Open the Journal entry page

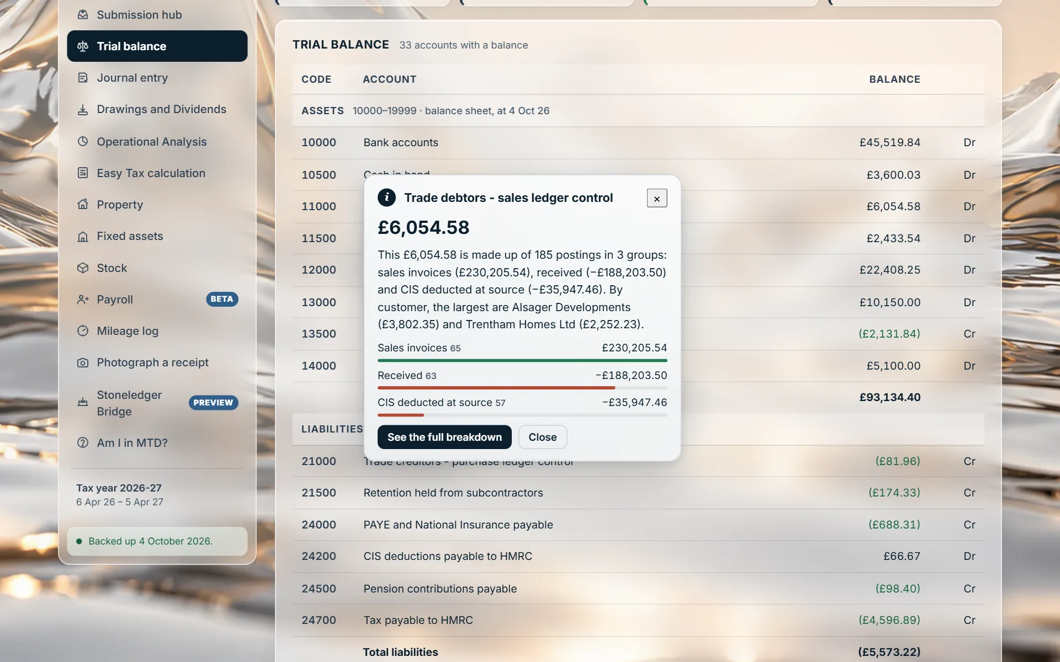(157, 78)
